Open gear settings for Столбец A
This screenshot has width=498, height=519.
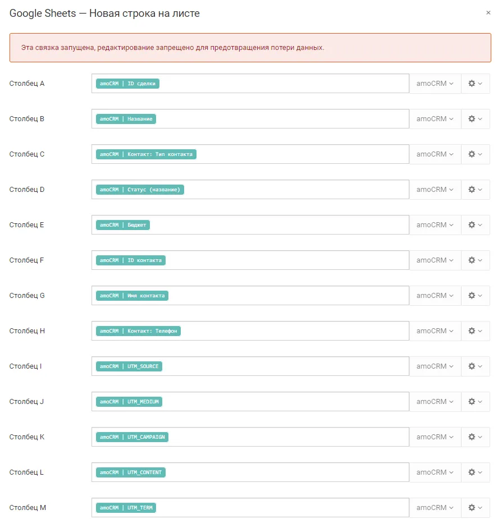pyautogui.click(x=476, y=84)
